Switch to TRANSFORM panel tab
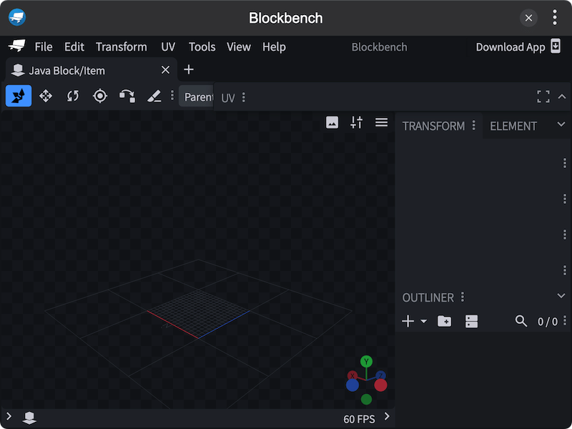 433,126
